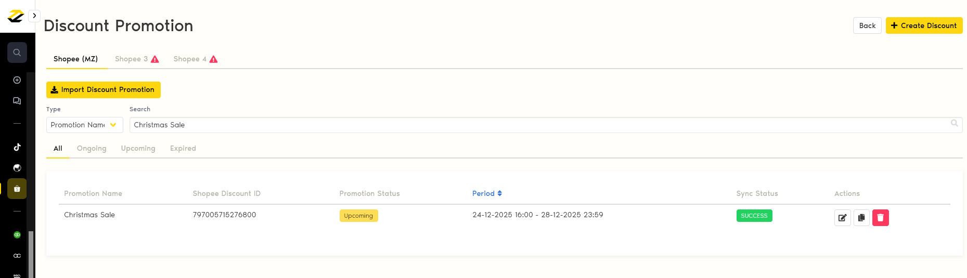Open the Shopee shopping bag sidebar icon
Viewport: 967px width, 278px height.
click(x=17, y=189)
